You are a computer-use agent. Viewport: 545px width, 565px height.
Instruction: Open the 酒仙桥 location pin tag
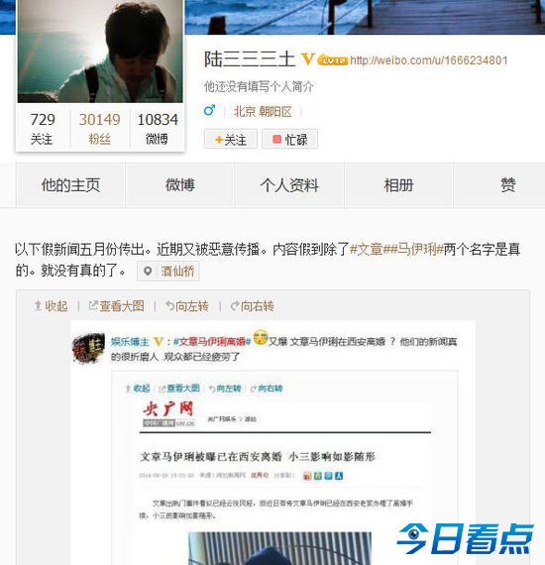tap(167, 271)
